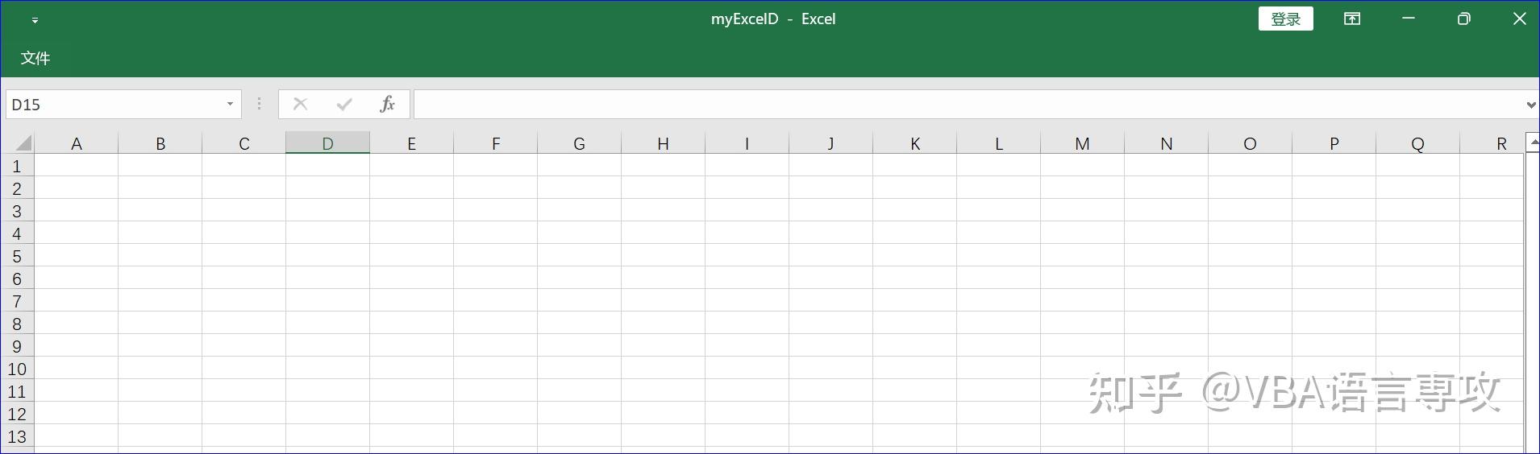Click the Enter checkmark icon in formula bar
This screenshot has width=1540, height=454.
click(344, 104)
